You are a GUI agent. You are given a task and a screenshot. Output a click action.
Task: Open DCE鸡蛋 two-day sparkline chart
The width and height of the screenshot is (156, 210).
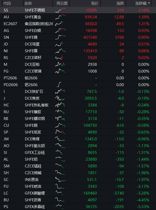pyautogui.click(x=59, y=44)
